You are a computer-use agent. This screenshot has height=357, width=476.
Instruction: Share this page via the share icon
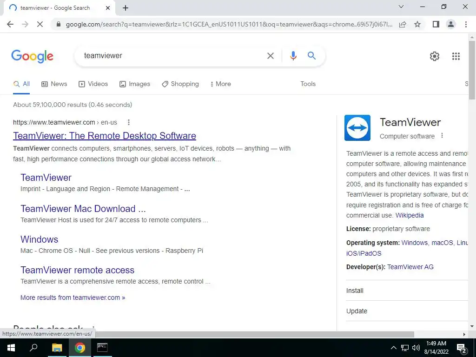coord(403,24)
